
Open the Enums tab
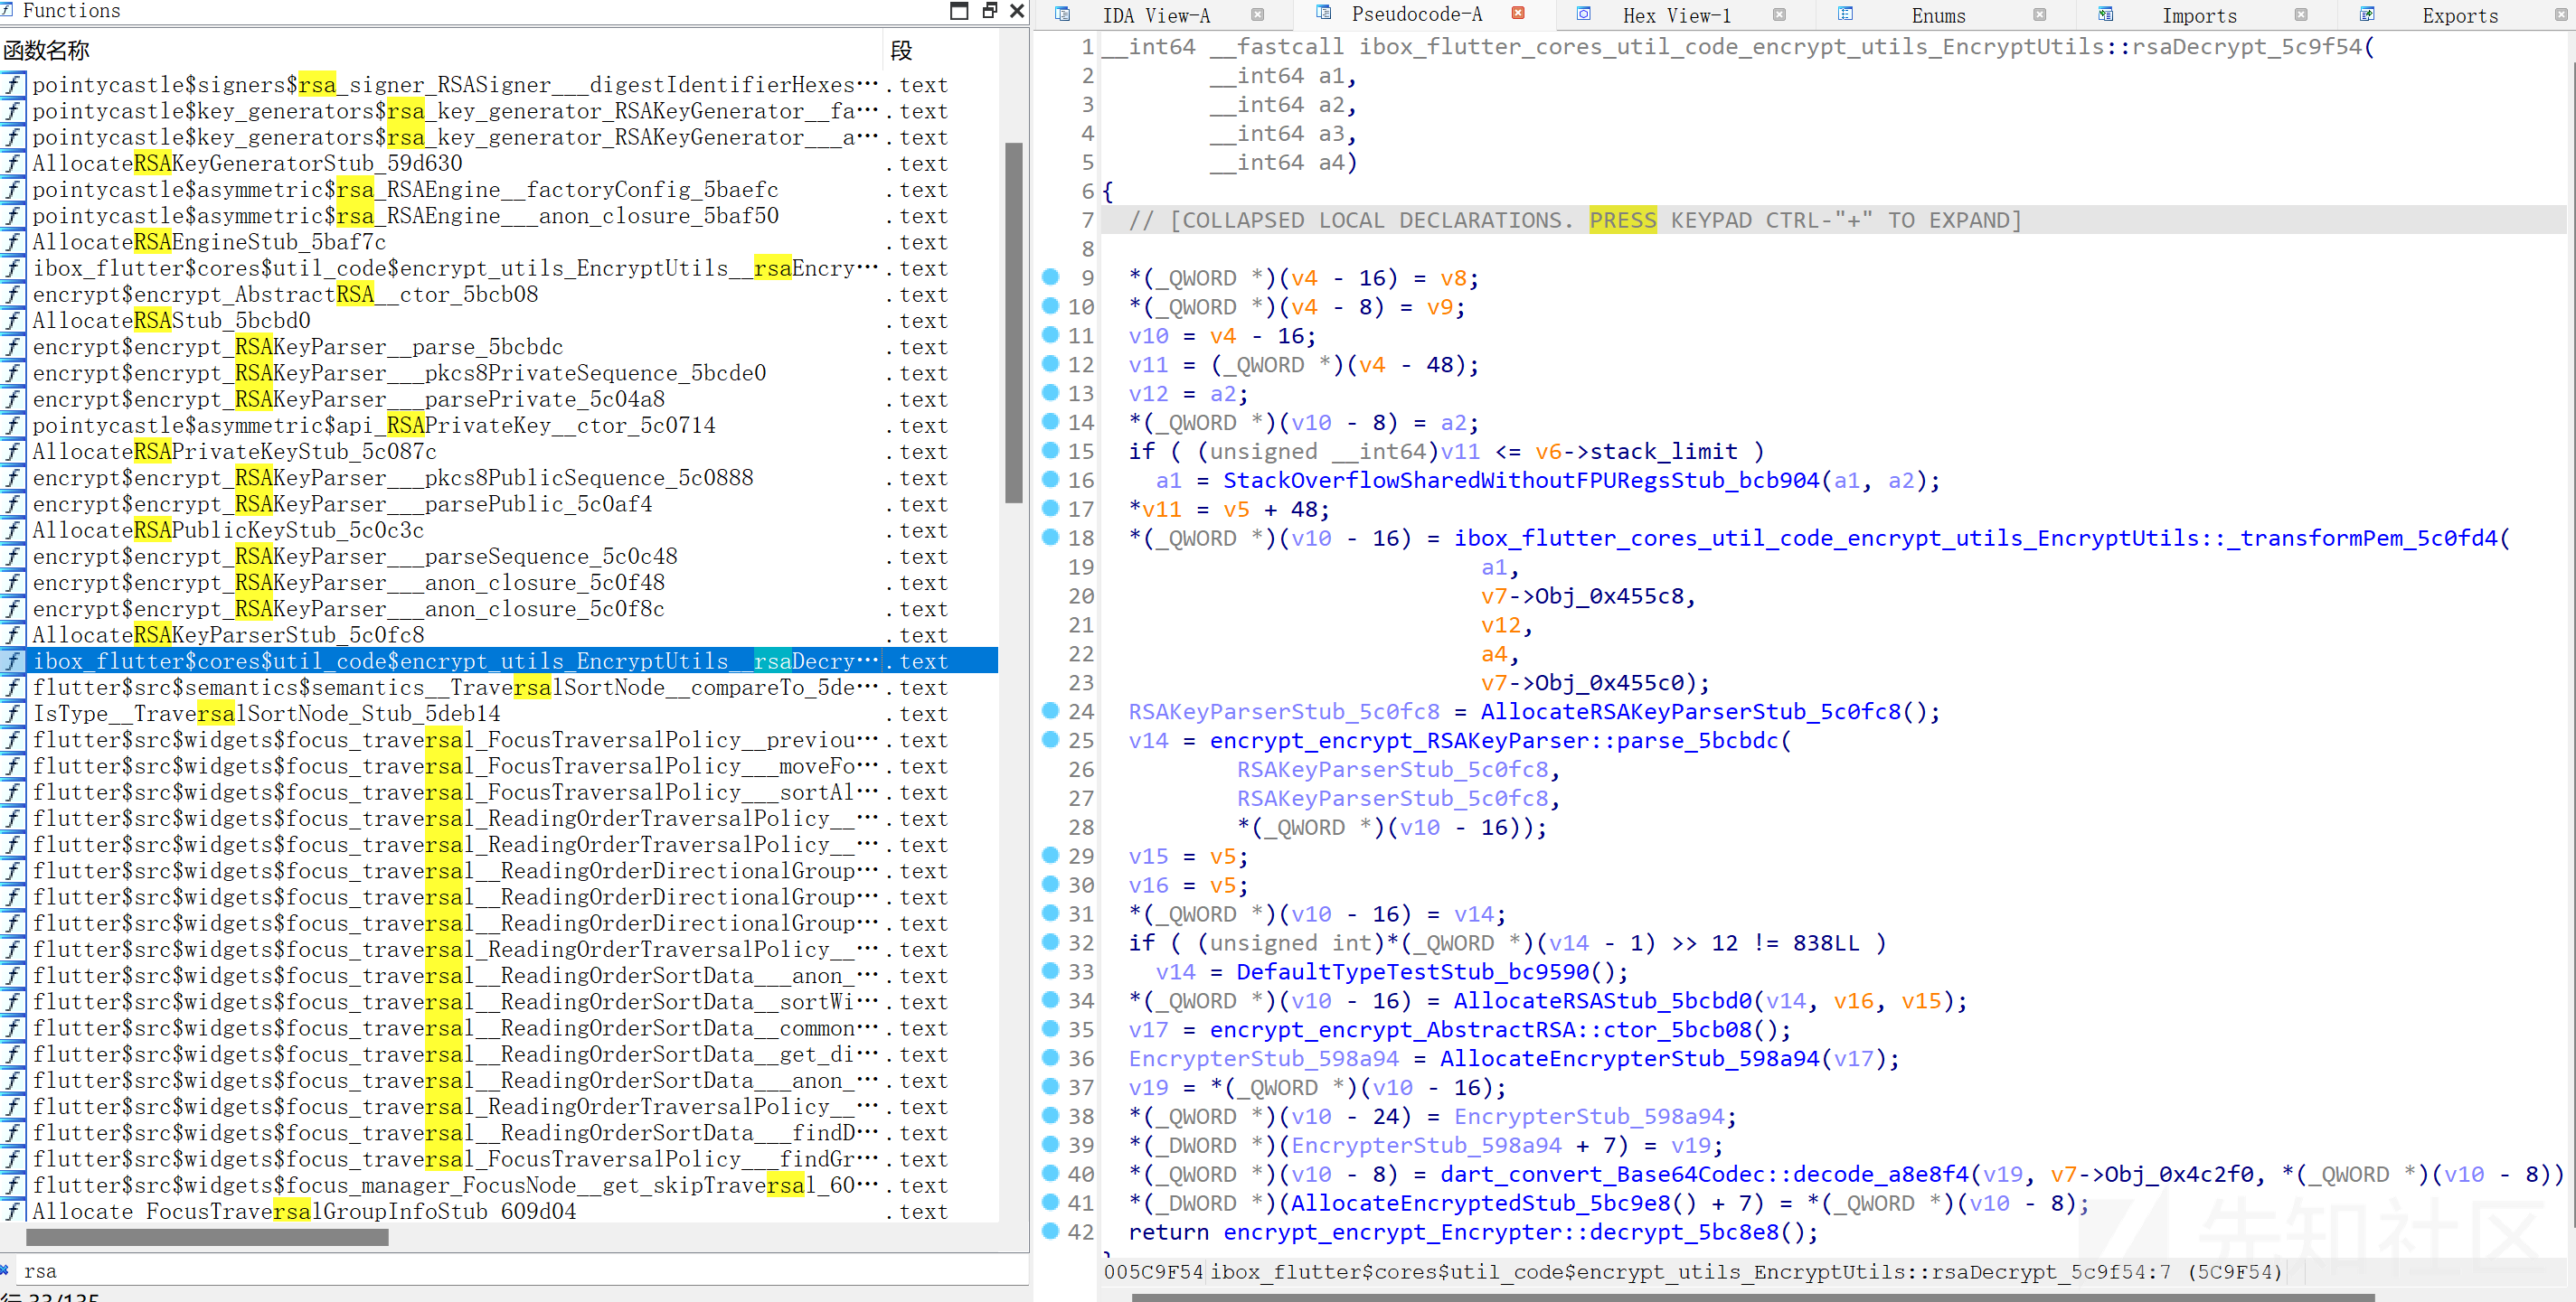[1938, 15]
